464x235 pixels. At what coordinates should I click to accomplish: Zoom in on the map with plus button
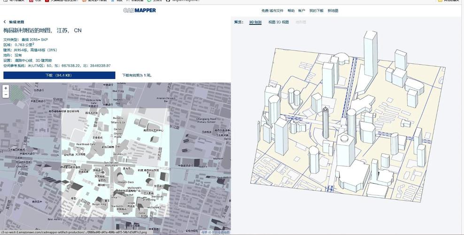tap(6, 88)
